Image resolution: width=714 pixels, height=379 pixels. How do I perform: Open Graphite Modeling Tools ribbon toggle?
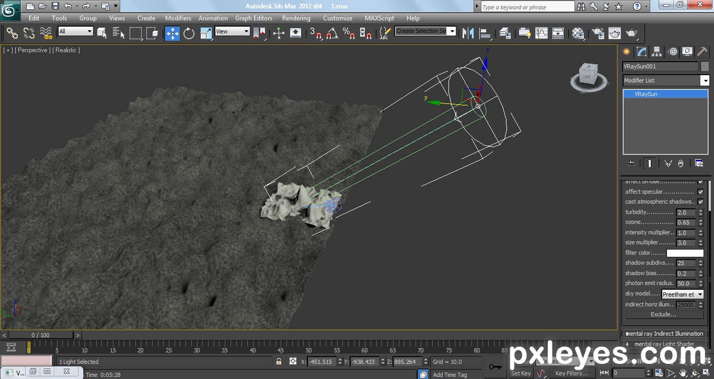click(524, 33)
